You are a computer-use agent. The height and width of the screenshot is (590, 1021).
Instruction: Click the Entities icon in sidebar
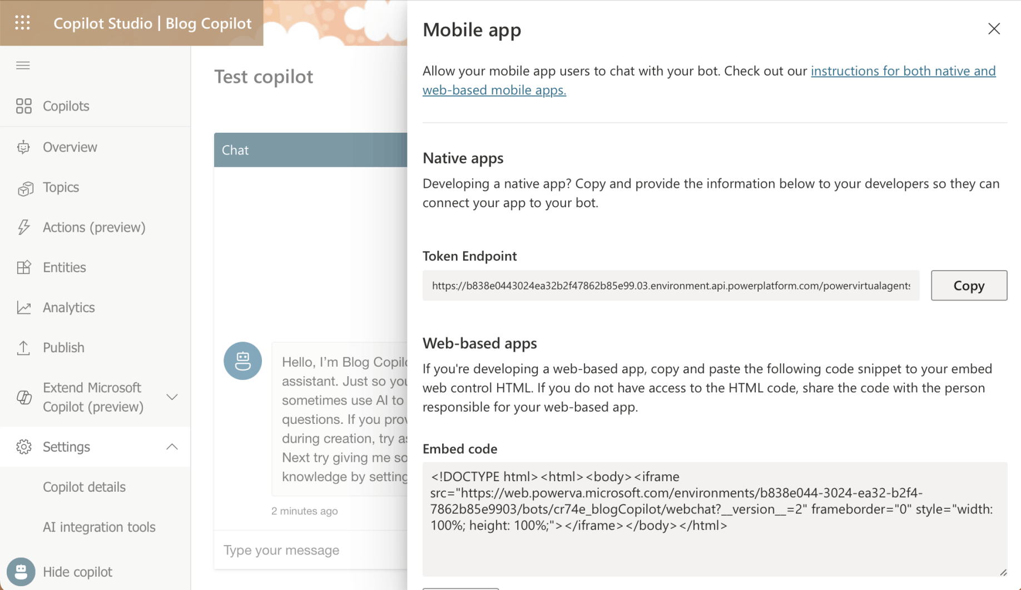(23, 267)
